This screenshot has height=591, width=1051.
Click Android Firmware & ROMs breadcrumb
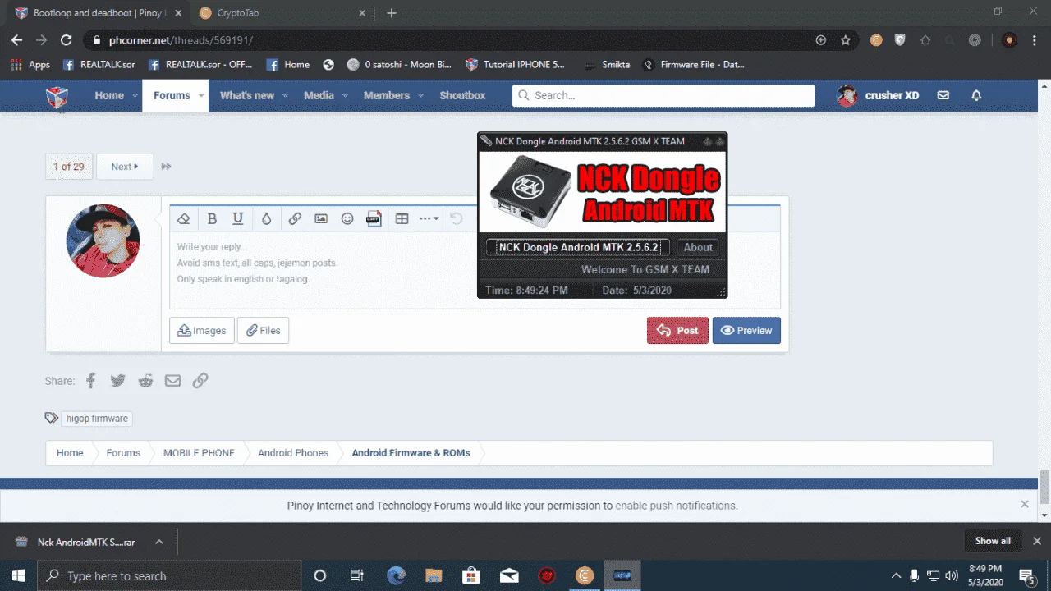pyautogui.click(x=411, y=453)
